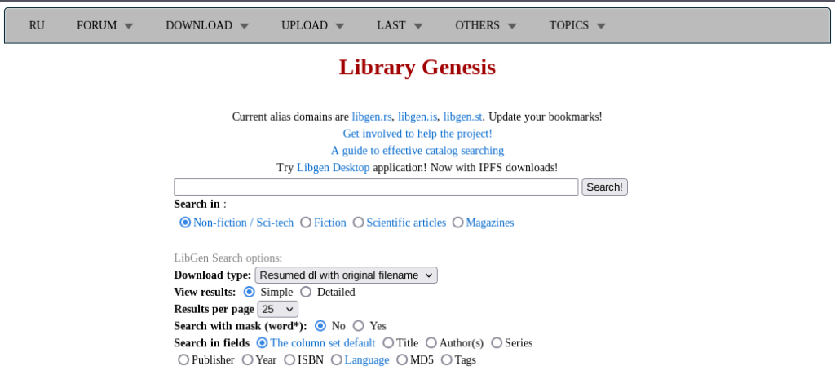The width and height of the screenshot is (835, 379).
Task: Open Libgen Desktop application link
Action: (333, 168)
